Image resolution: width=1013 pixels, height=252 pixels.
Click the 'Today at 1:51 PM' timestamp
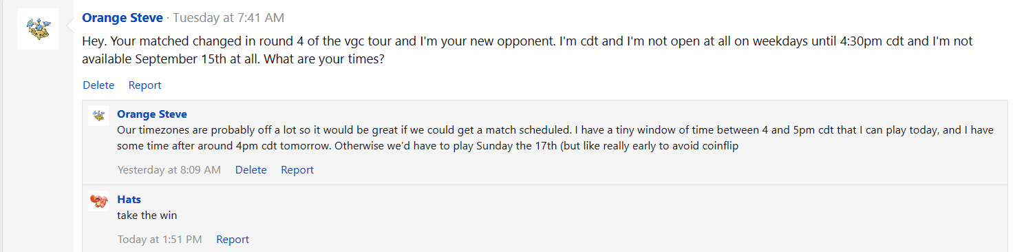point(160,240)
